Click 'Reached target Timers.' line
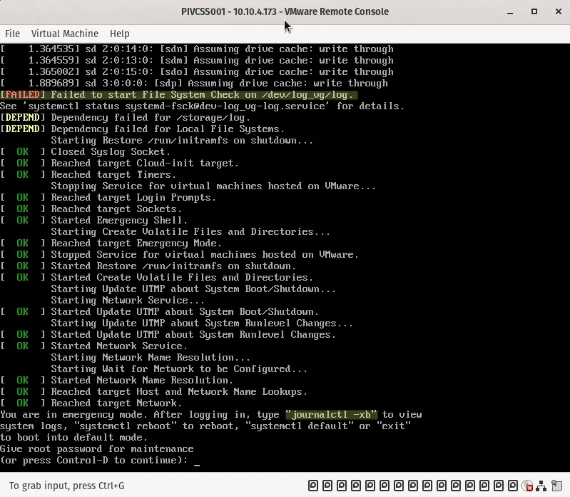Viewport: 570px width, 497px height. [113, 175]
